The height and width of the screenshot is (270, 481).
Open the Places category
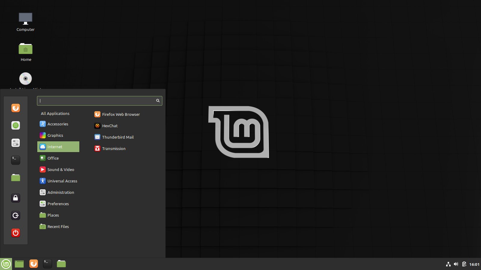tap(58, 215)
